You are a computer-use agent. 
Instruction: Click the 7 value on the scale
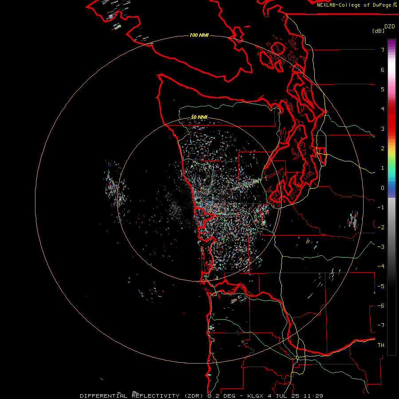(x=383, y=50)
